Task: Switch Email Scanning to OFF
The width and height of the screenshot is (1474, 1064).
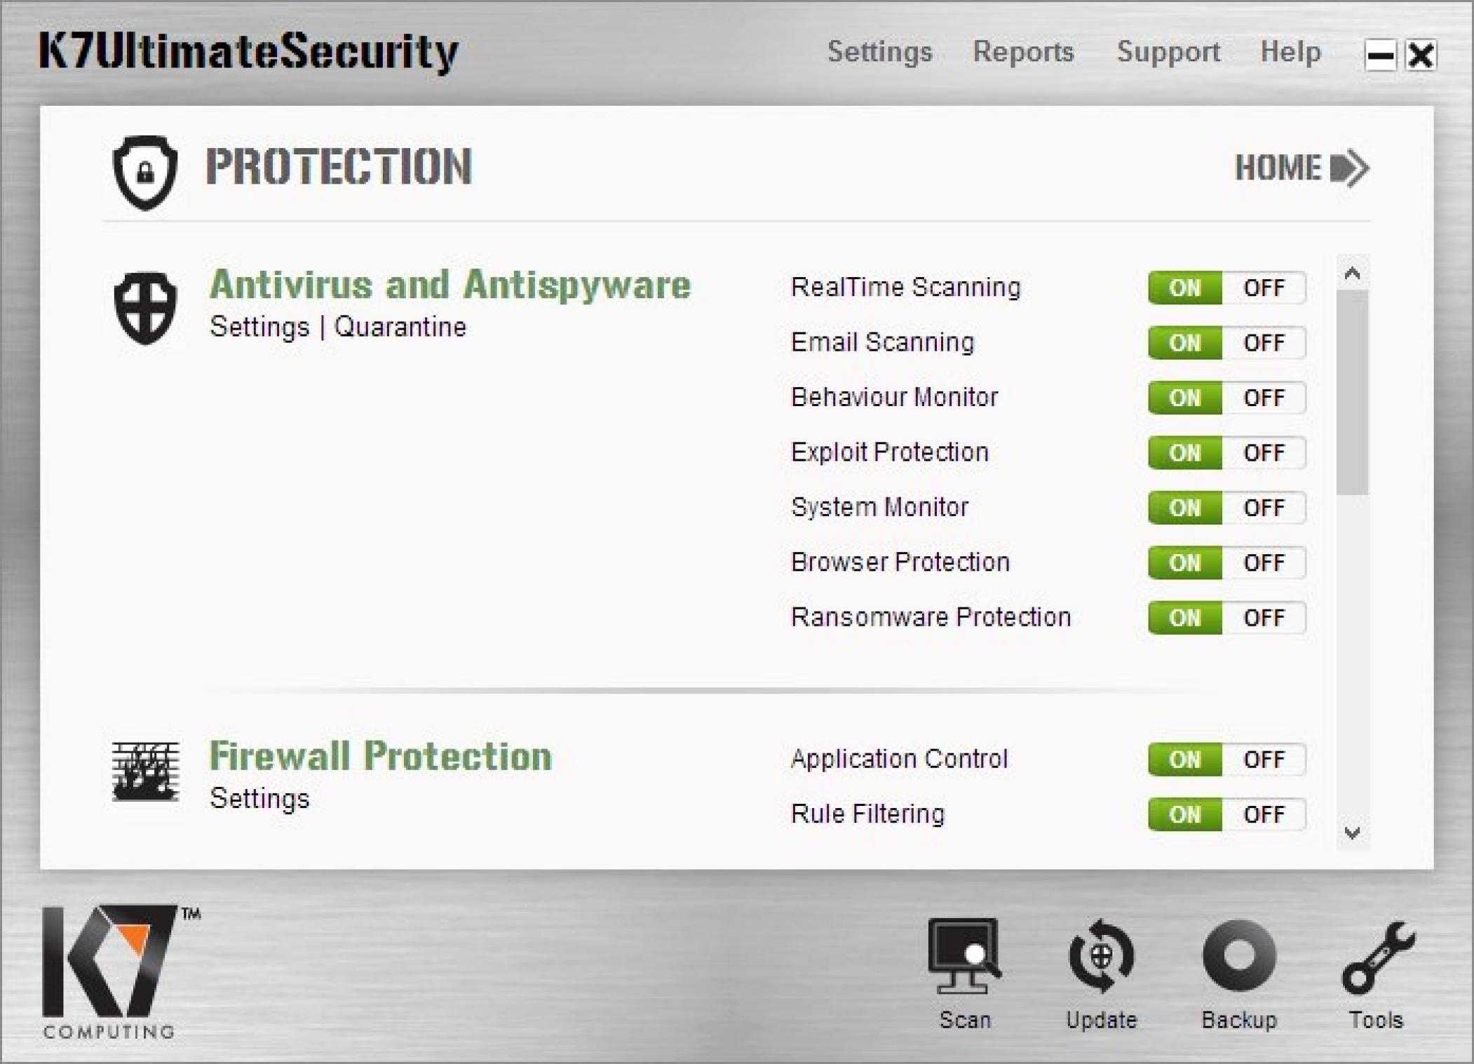Action: (1264, 343)
